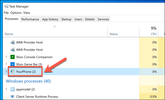This screenshot has width=165, height=100.
Task: Click the appmodel gear icon
Action: pos(13,89)
